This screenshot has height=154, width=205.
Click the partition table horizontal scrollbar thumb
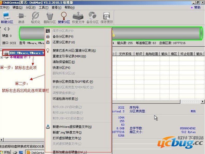coord(146,101)
